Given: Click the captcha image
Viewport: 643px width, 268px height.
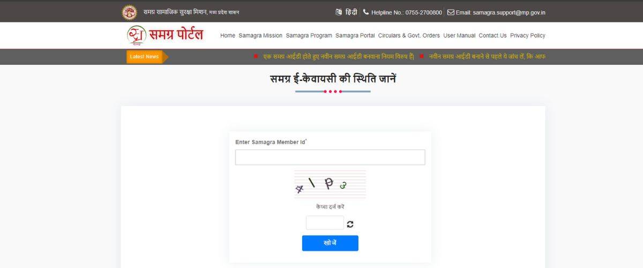Looking at the screenshot, I should click(x=330, y=184).
